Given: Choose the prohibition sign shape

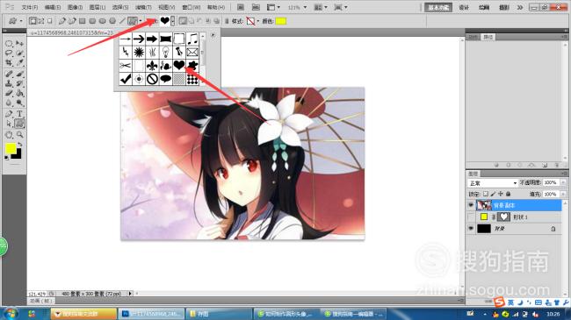Looking at the screenshot, I should tap(152, 79).
